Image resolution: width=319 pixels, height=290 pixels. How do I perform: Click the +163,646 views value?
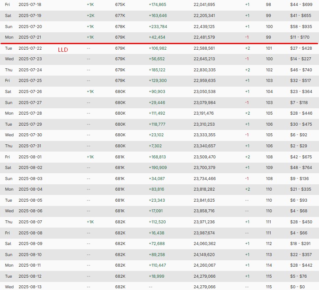pos(158,16)
